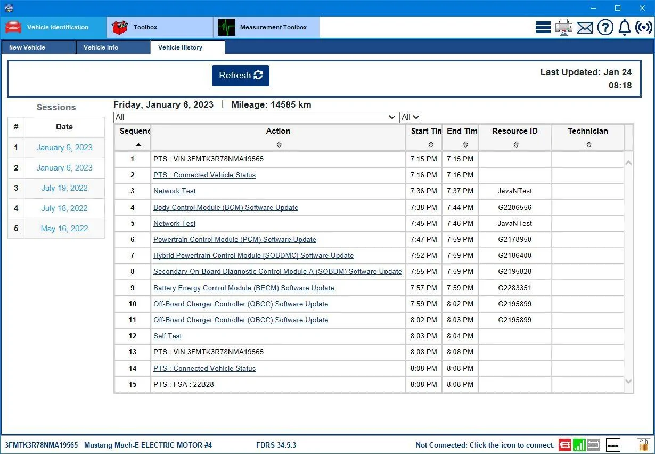655x454 pixels.
Task: Switch to the Toolbox tab
Action: click(x=160, y=27)
